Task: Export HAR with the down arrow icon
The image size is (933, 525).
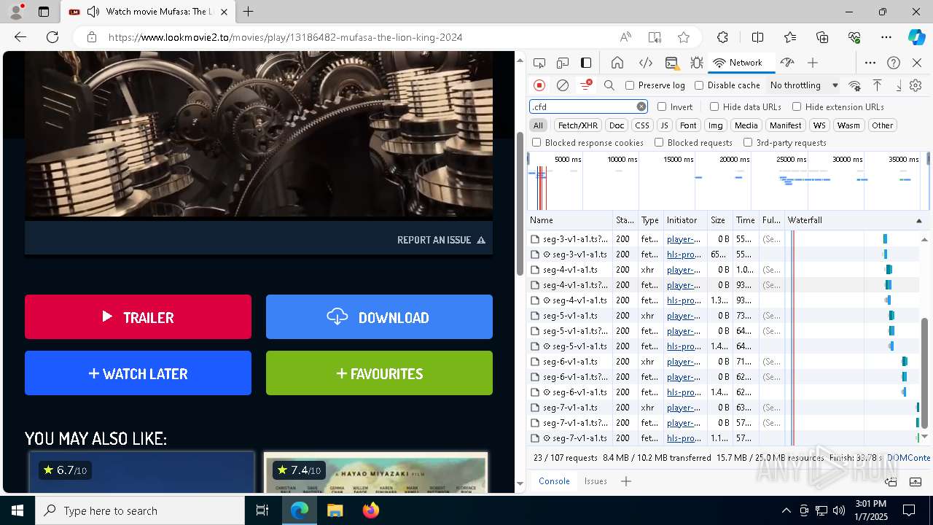Action: pyautogui.click(x=899, y=85)
